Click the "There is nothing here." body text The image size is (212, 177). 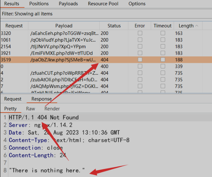click(x=47, y=170)
